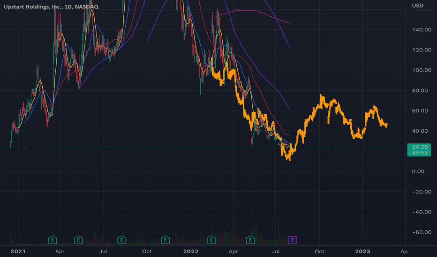This screenshot has height=257, width=437.
Task: Click the green earnings E marker between Apr and Jul 2022
Action: coord(250,240)
